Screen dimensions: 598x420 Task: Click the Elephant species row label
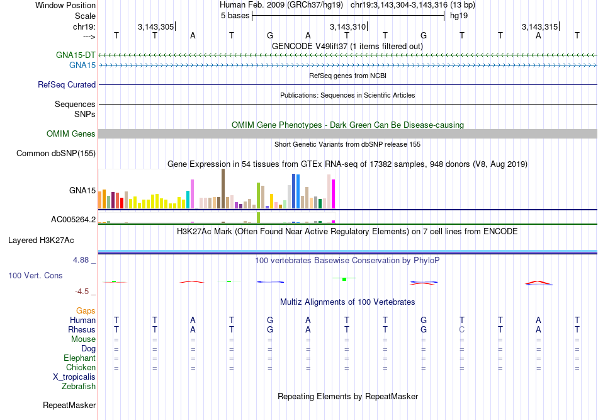tap(79, 358)
